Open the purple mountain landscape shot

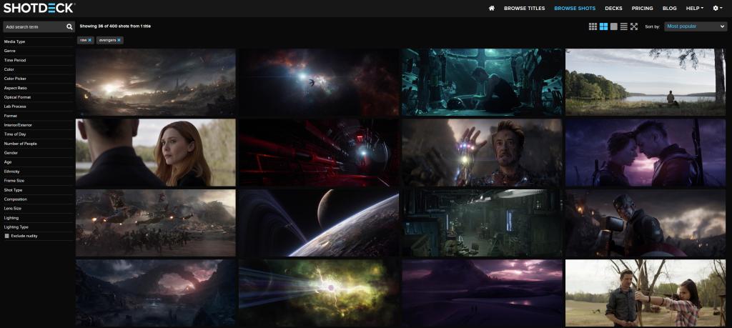(x=483, y=294)
